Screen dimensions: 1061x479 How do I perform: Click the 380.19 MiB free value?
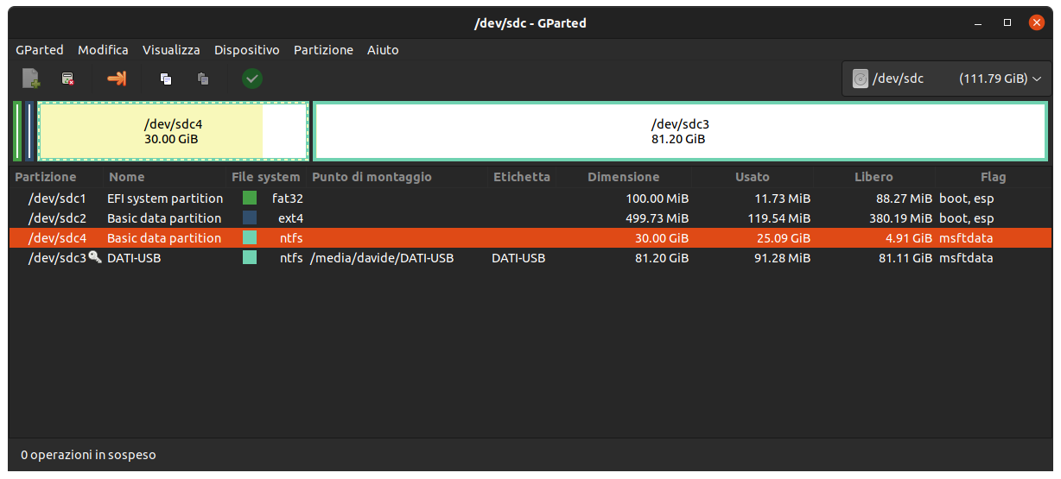click(x=901, y=217)
